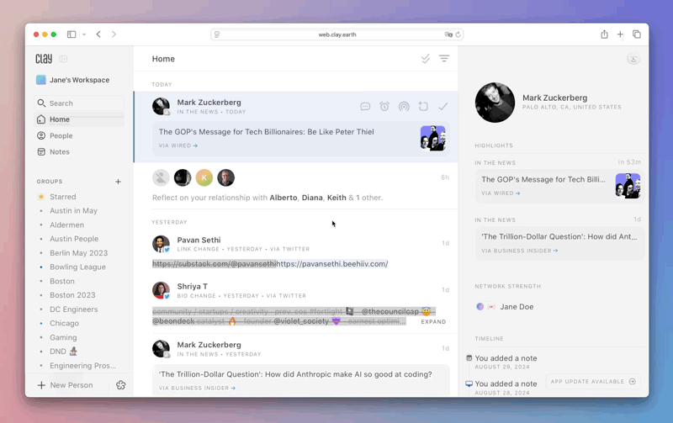Expand Shriya T's bio change text
The height and width of the screenshot is (423, 673).
(x=433, y=322)
